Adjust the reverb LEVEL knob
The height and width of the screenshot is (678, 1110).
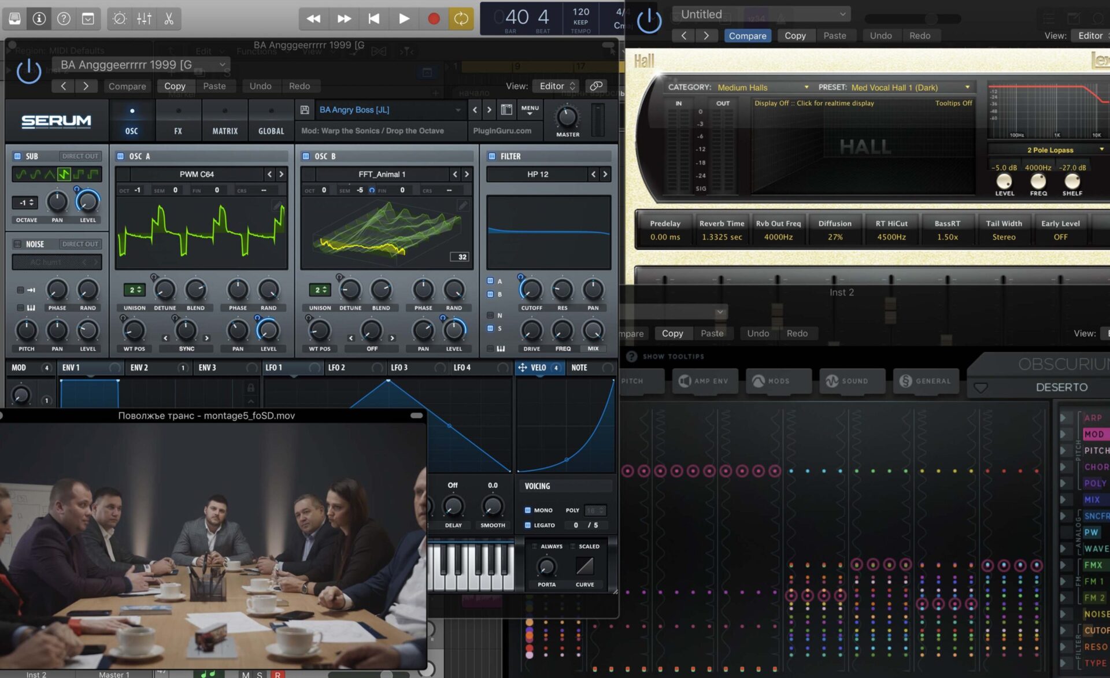(1004, 180)
